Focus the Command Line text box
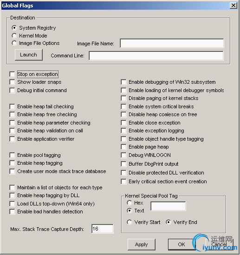Viewport: 240px width, 255px height. [156, 56]
